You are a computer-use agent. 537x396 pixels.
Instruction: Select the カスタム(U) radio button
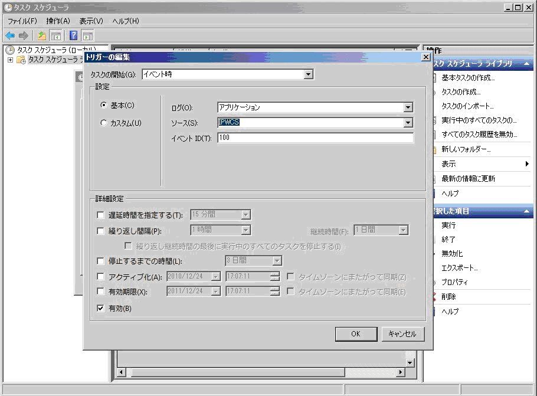click(103, 123)
